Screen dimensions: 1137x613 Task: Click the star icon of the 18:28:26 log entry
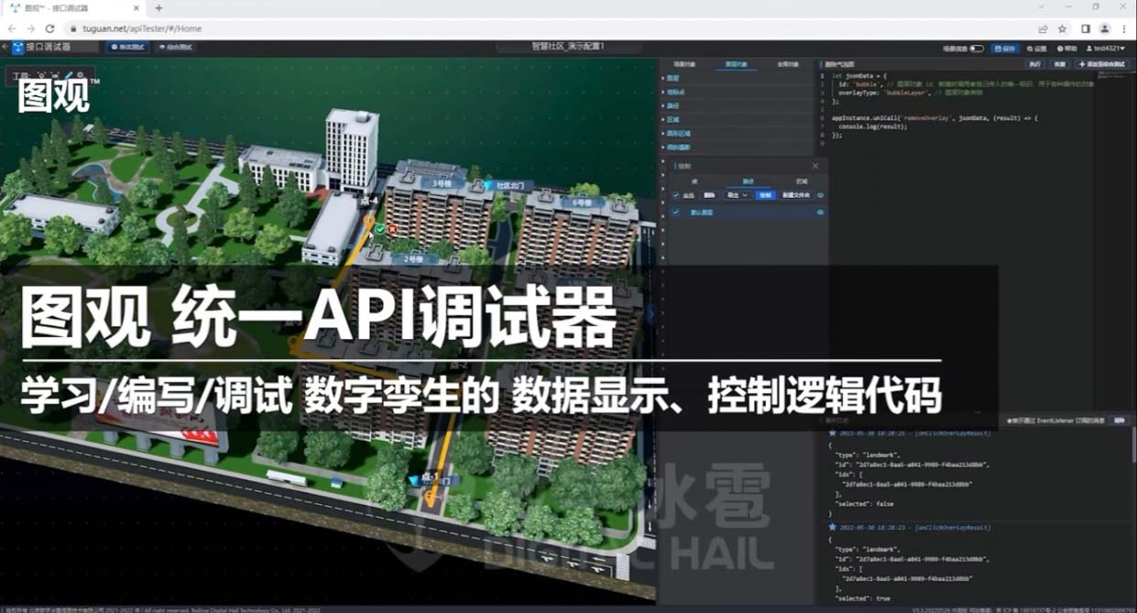click(x=832, y=433)
